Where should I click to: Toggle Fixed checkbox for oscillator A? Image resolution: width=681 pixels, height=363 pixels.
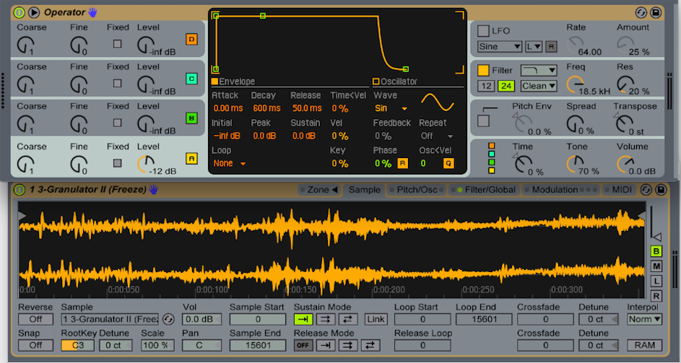[x=117, y=163]
